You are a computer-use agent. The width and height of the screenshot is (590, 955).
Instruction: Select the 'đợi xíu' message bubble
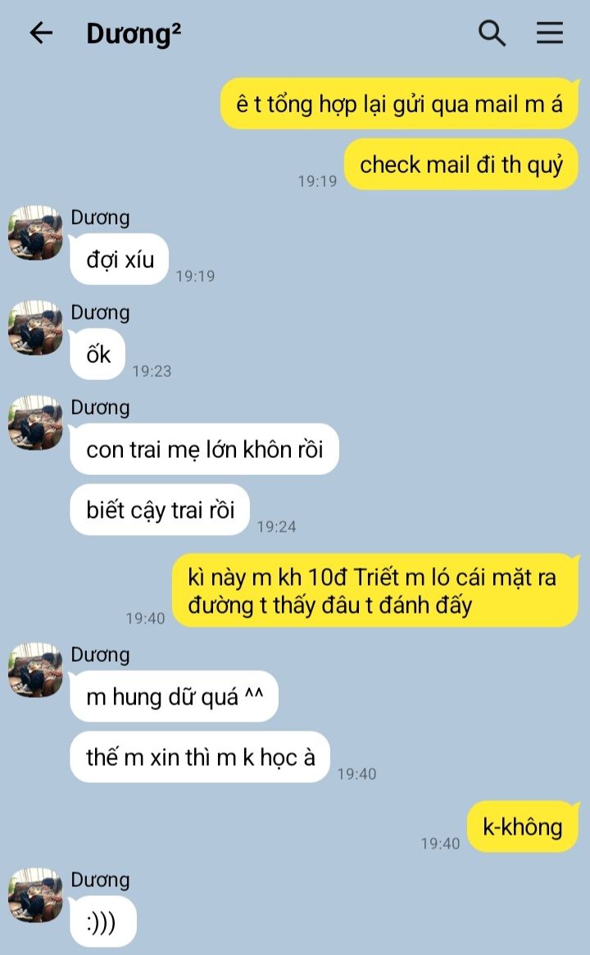(x=120, y=260)
